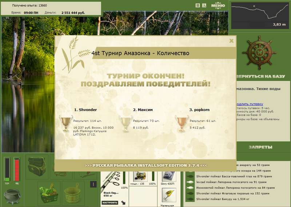Select third-place winner name '3. popkorn'
Image resolution: width=291 pixels, height=207 pixels.
tap(199, 110)
